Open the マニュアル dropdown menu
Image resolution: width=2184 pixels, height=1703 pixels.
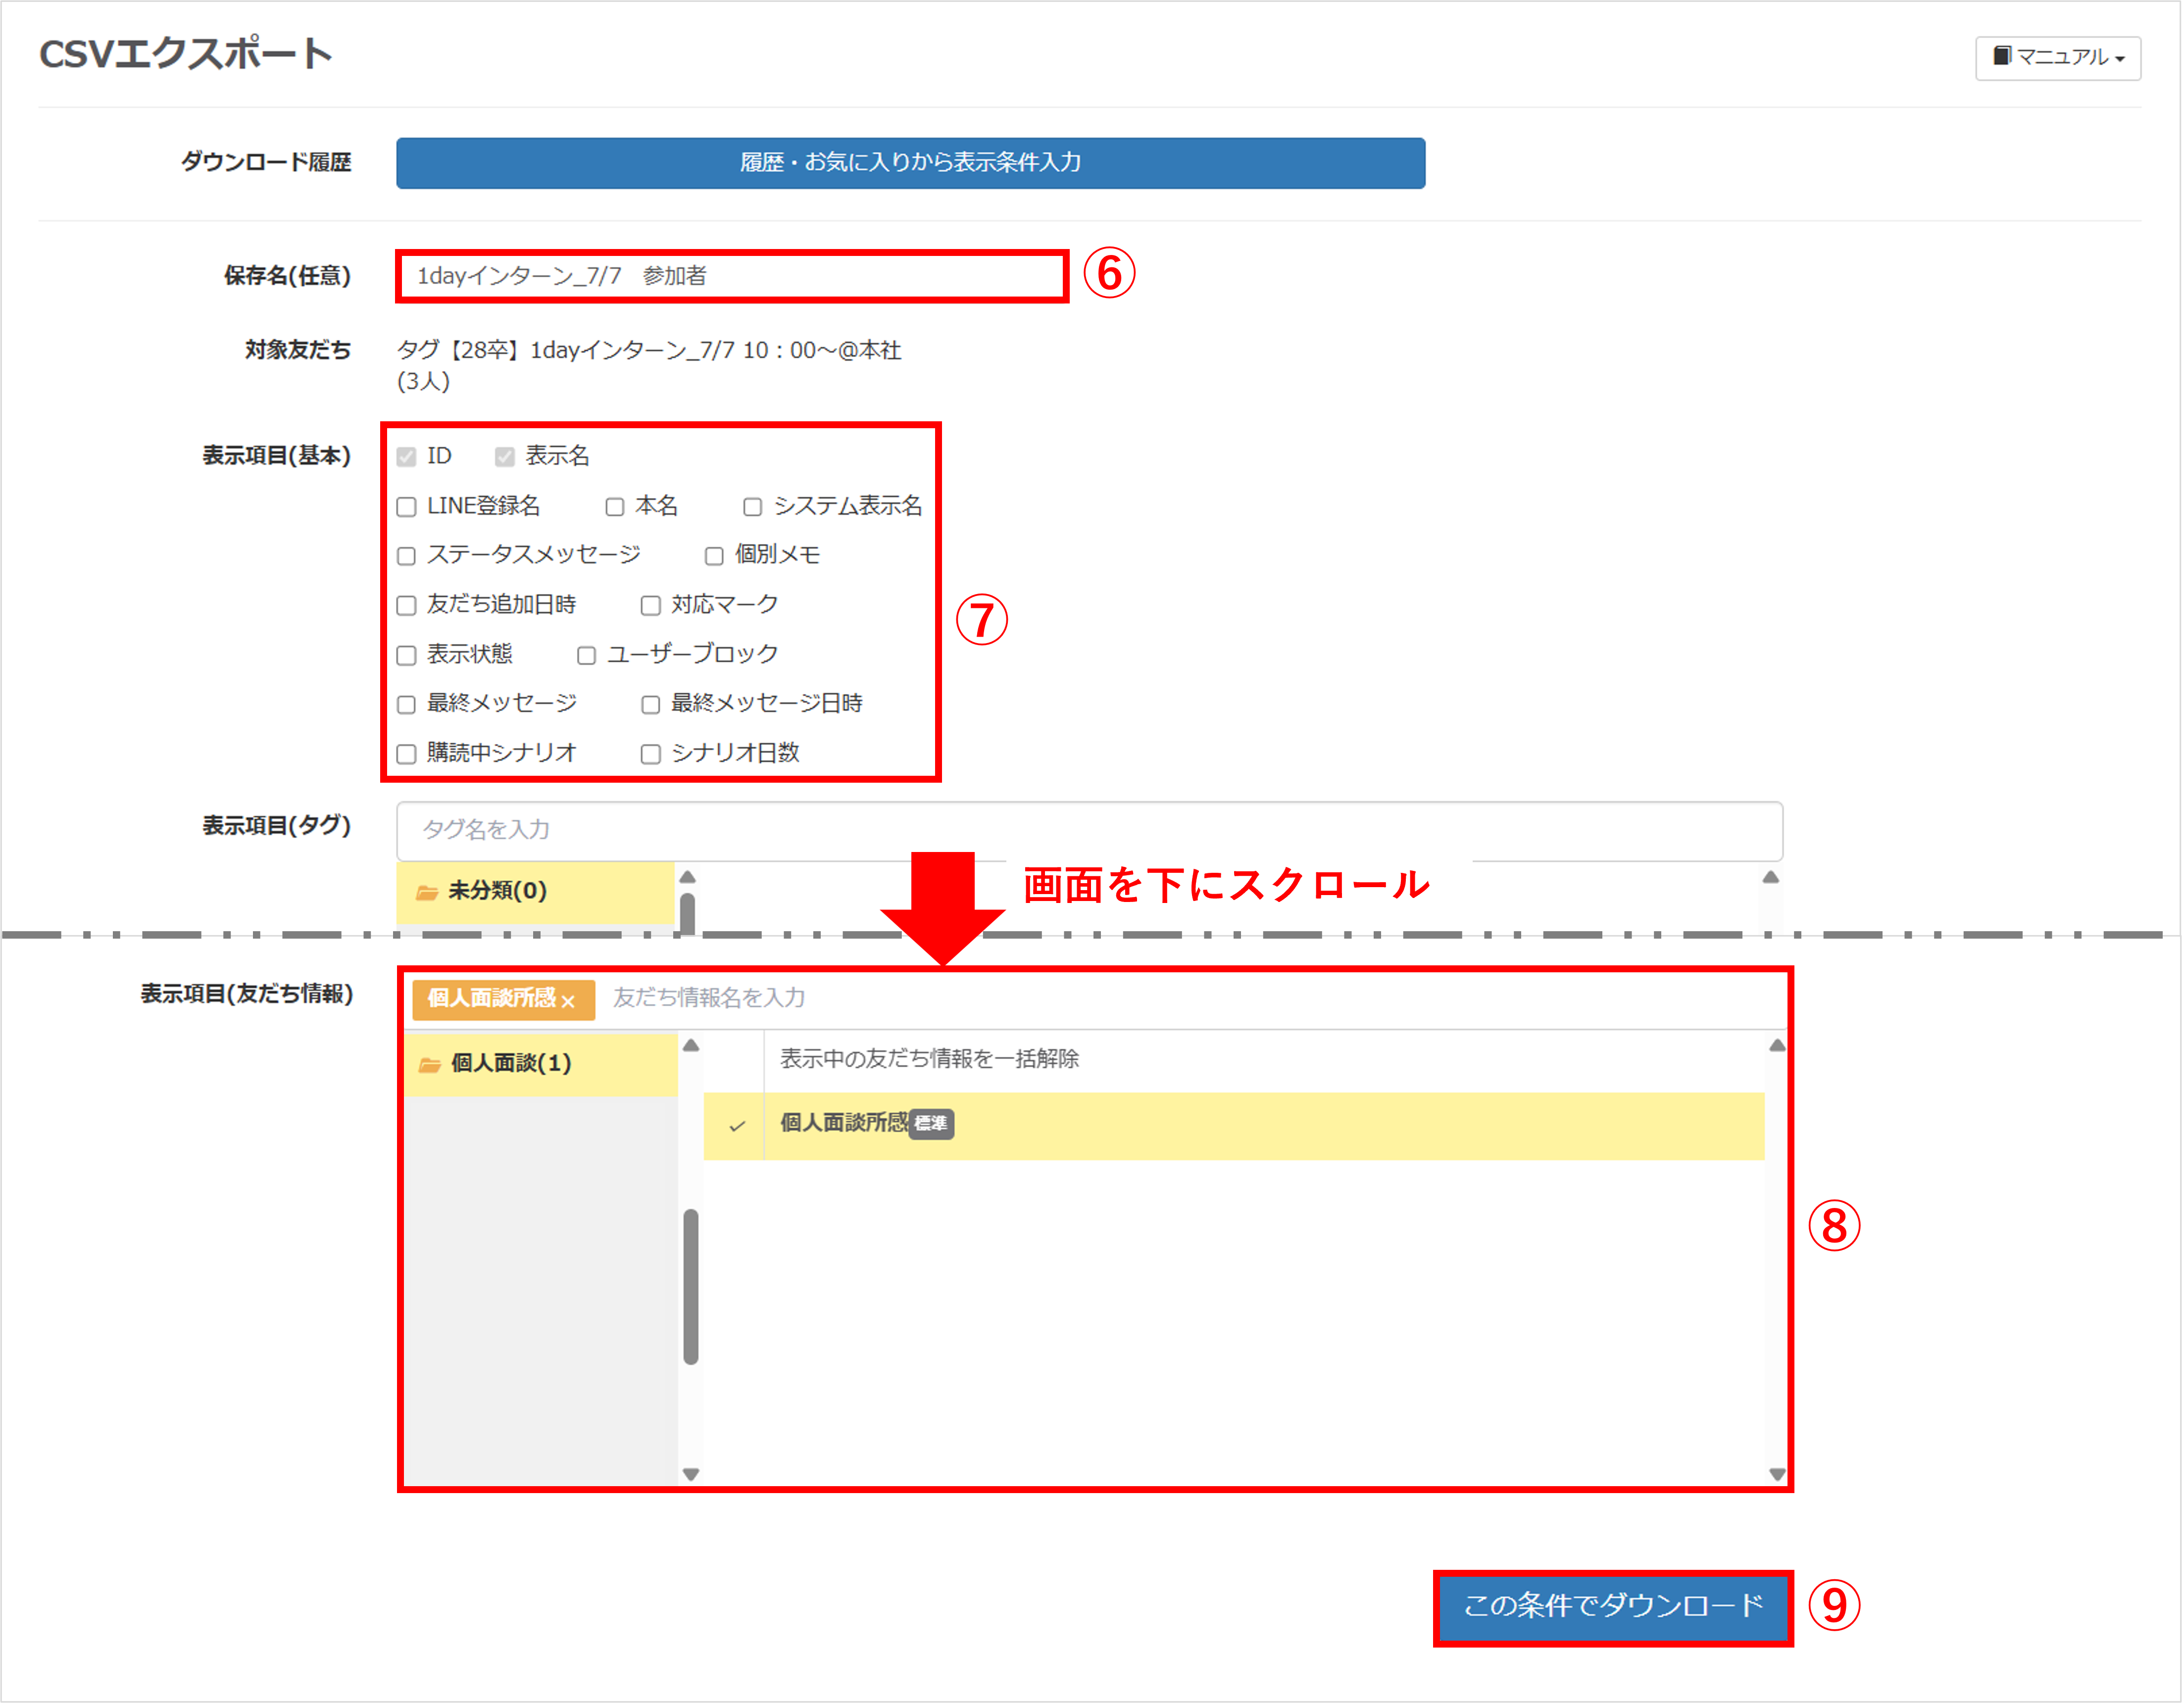2057,57
